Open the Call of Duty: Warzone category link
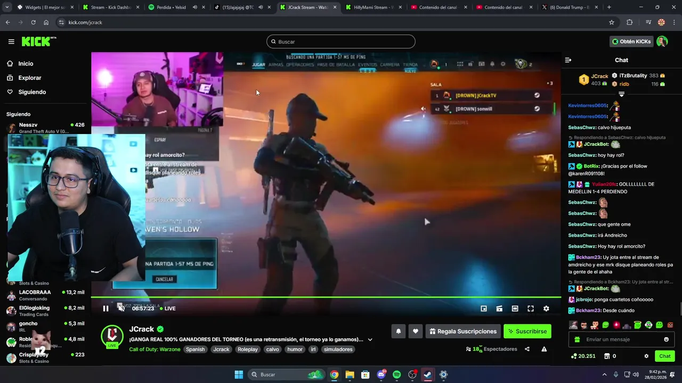Viewport: 682px width, 383px height. [x=155, y=349]
